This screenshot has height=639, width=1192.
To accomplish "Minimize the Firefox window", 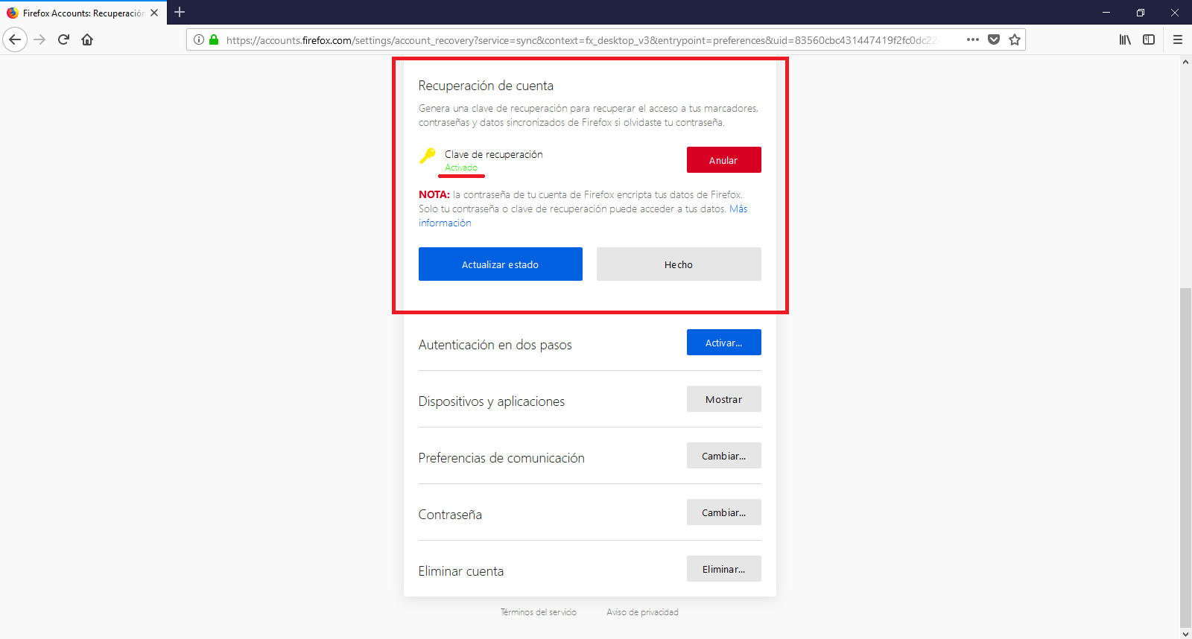I will (x=1106, y=12).
